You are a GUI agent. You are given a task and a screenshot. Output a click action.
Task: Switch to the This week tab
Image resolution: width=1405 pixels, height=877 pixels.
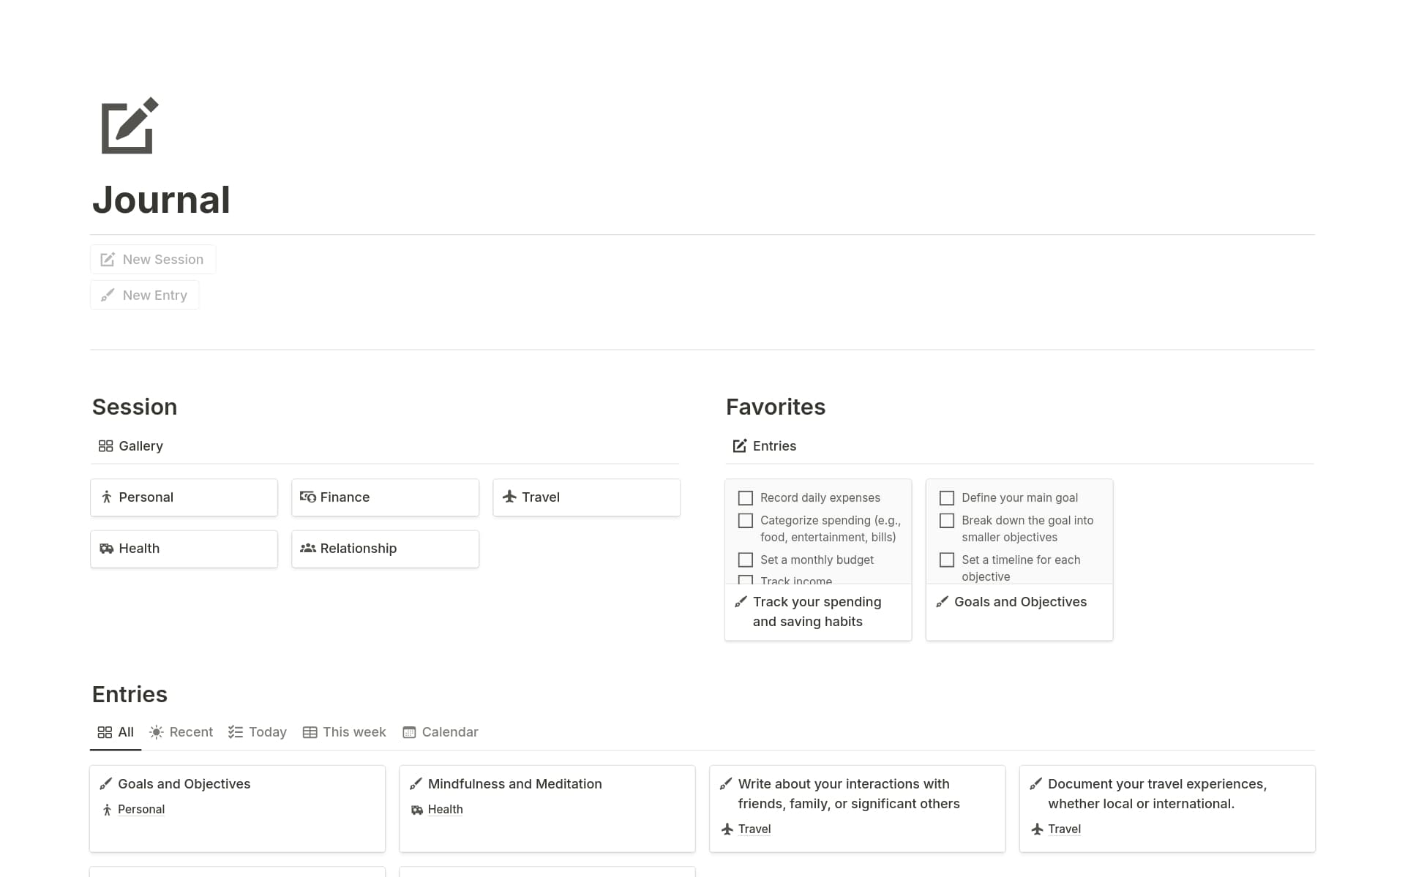point(344,731)
